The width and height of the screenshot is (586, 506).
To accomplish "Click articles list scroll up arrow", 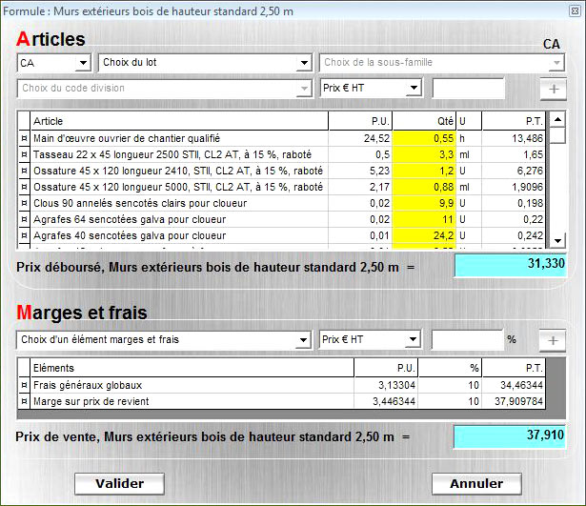I will [x=557, y=119].
